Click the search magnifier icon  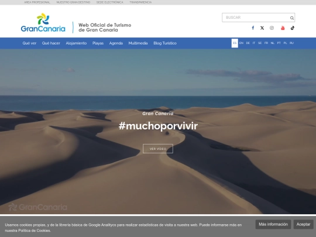[x=292, y=18]
